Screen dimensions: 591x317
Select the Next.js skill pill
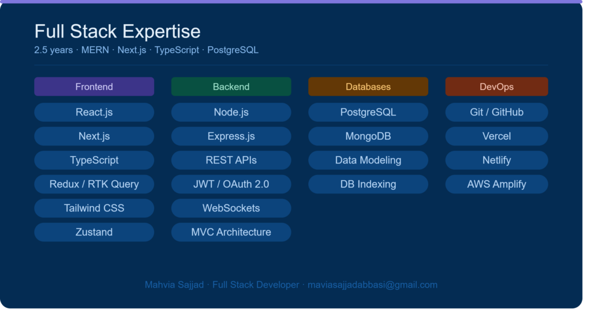click(94, 136)
